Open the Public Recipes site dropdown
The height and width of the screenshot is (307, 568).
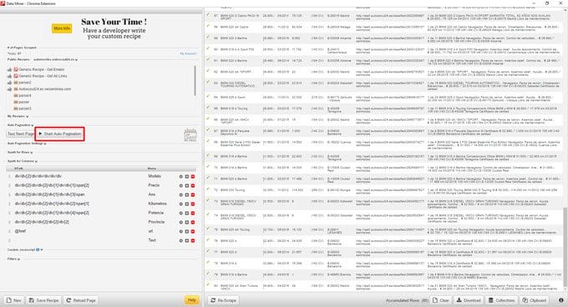pos(54,59)
